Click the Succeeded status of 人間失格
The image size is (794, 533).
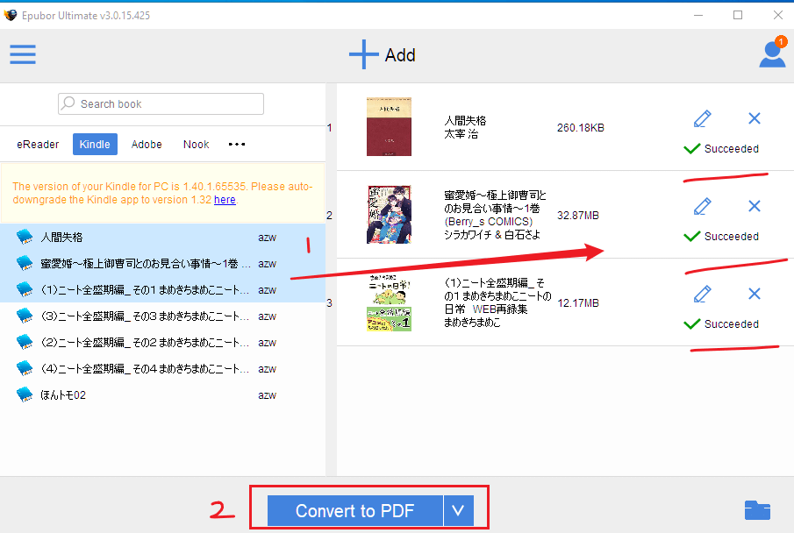click(721, 148)
